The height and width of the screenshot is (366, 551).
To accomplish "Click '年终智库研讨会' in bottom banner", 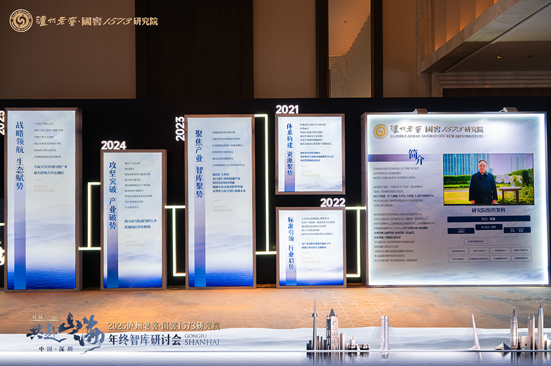I will click(144, 340).
